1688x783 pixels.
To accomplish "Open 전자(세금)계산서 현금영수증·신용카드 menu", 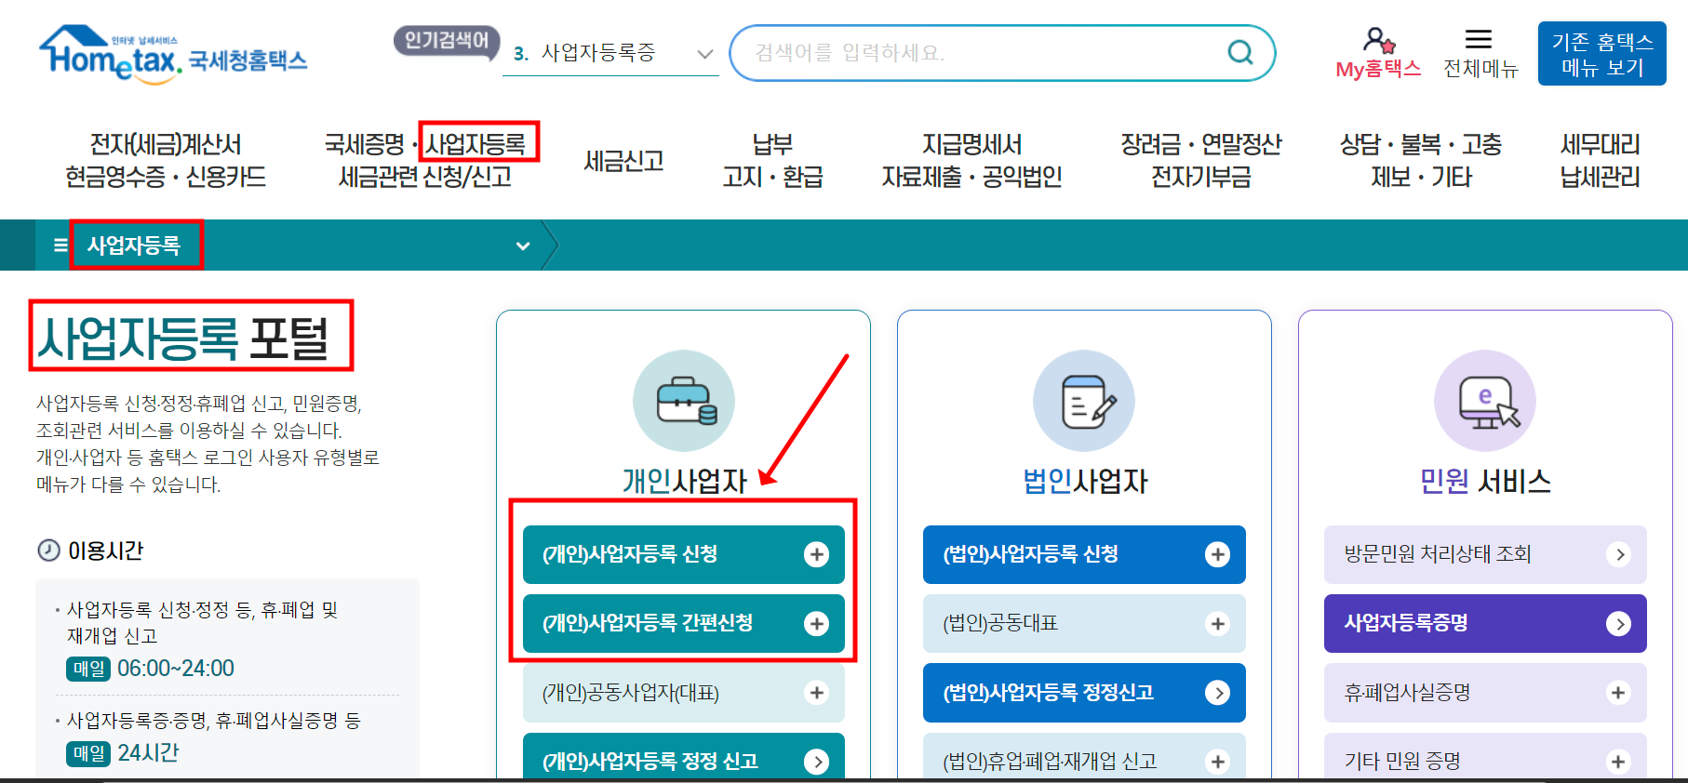I will coord(166,160).
